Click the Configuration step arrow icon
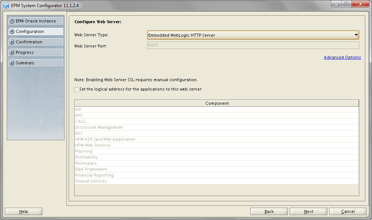 [x=12, y=31]
